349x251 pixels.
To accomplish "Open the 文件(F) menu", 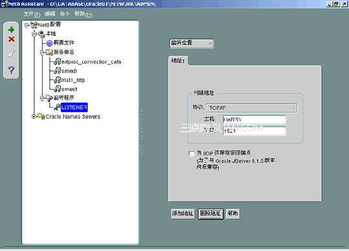I will tap(32, 14).
